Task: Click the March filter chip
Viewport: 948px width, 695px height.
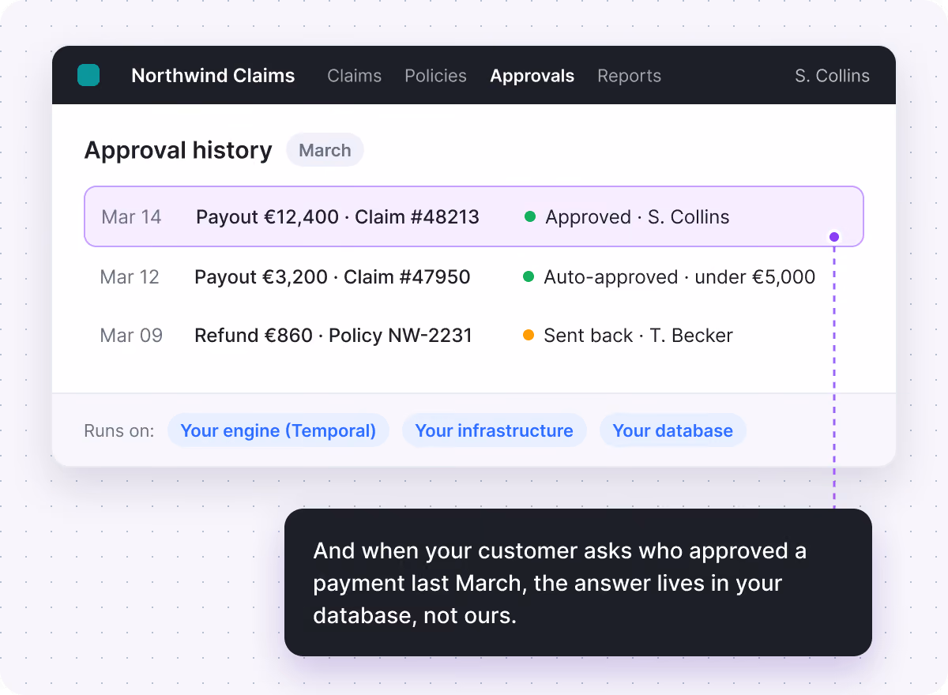Action: tap(325, 150)
